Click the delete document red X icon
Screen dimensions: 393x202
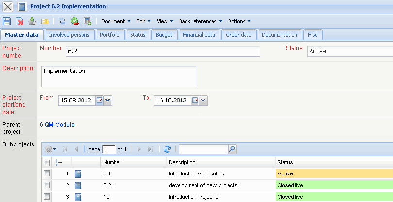coord(19,21)
